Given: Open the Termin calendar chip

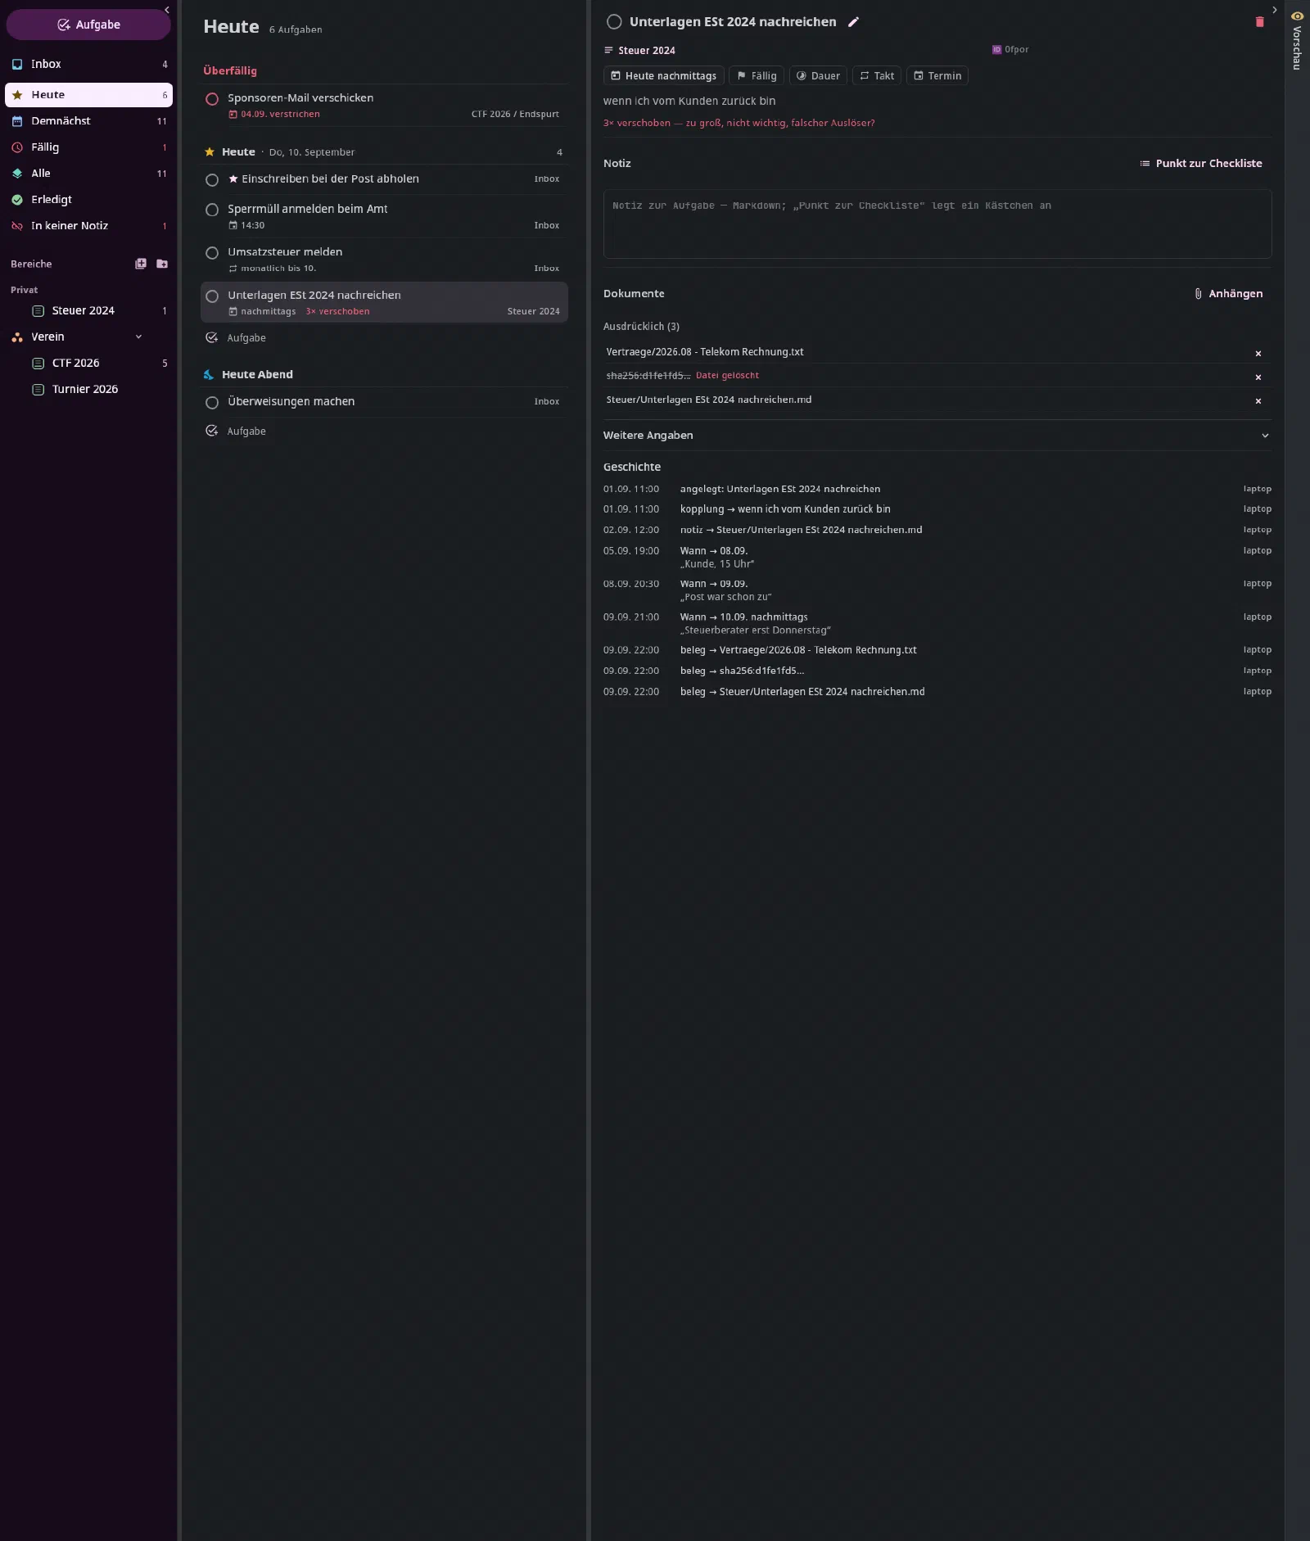Looking at the screenshot, I should [937, 76].
